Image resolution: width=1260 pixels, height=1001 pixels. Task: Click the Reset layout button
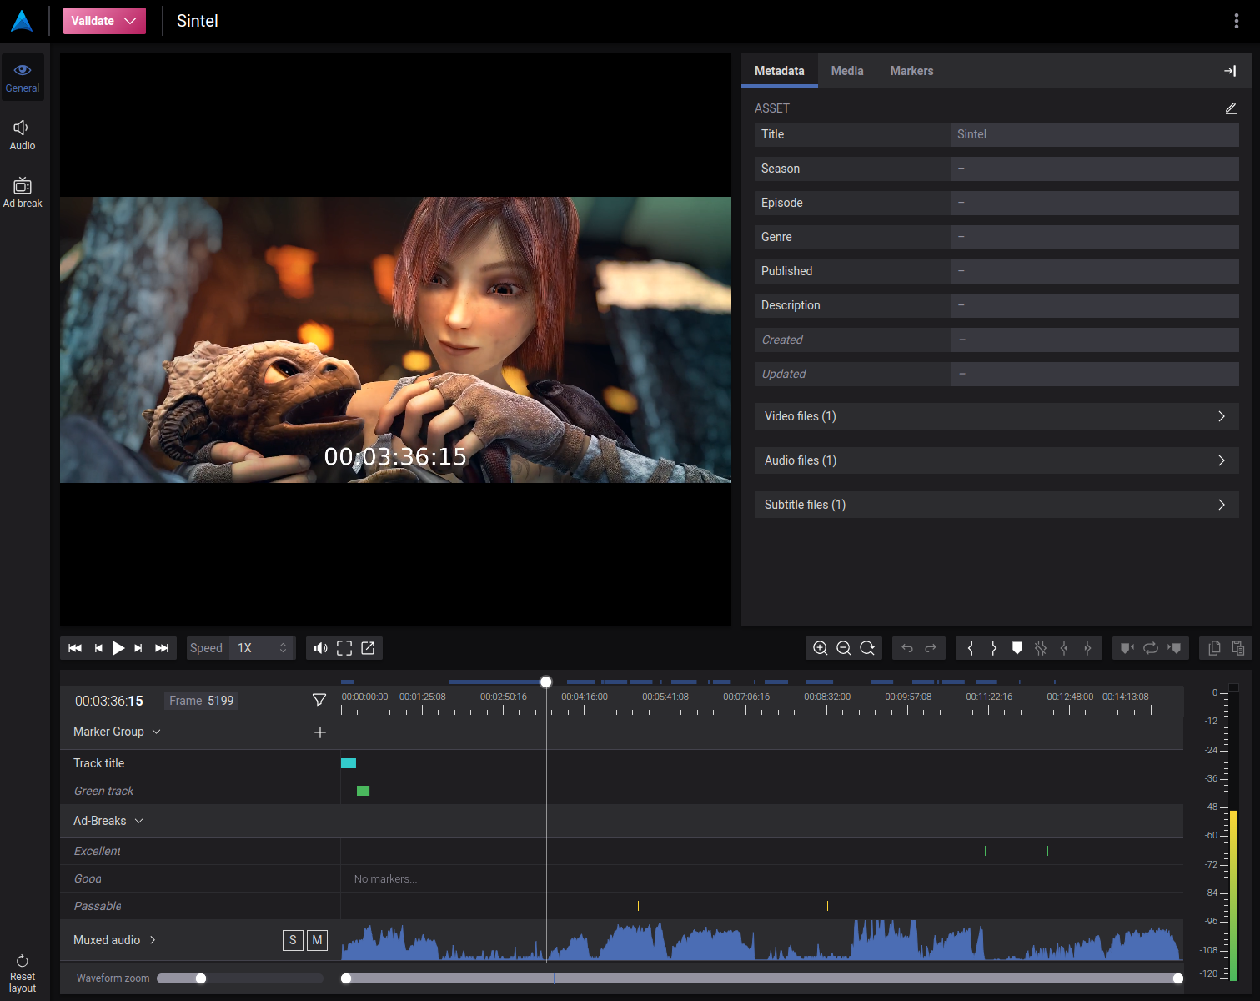pyautogui.click(x=23, y=974)
